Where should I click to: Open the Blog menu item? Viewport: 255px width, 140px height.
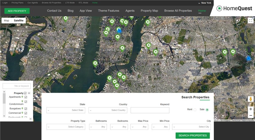point(70,11)
